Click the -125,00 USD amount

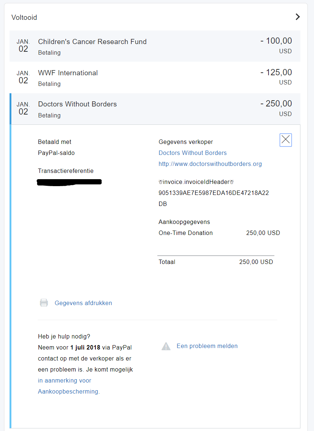tap(276, 77)
